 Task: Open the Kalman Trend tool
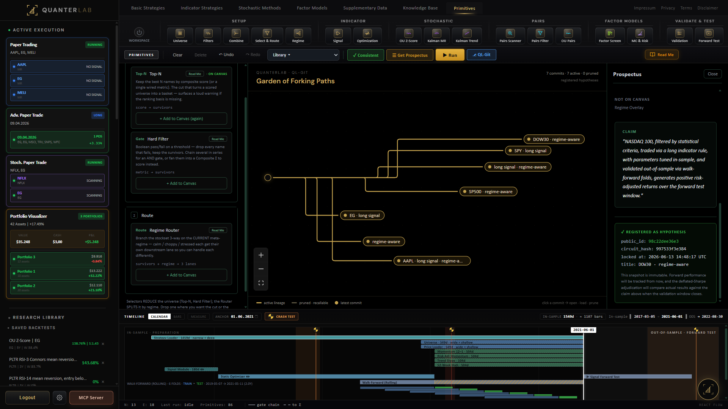[x=467, y=36]
